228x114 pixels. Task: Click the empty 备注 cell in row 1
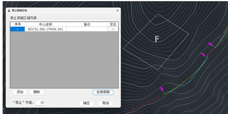87,29
